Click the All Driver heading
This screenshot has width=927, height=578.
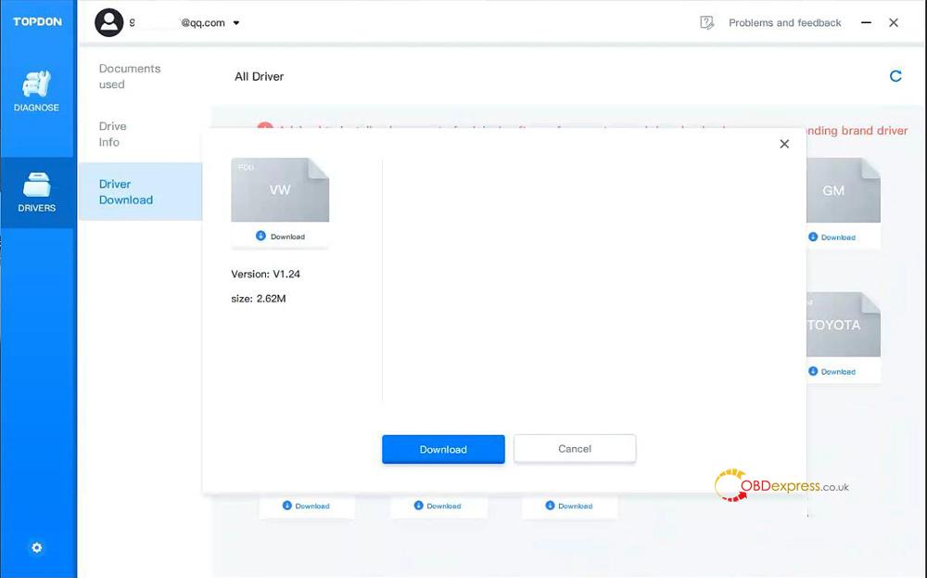(x=259, y=76)
